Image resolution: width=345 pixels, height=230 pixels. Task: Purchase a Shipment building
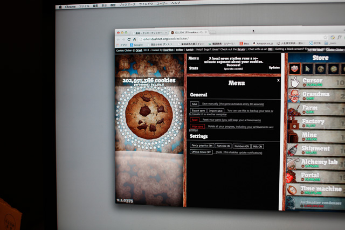click(x=315, y=150)
